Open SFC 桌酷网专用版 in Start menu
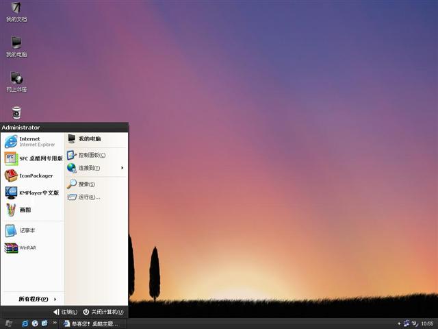The image size is (438, 329). 33,158
